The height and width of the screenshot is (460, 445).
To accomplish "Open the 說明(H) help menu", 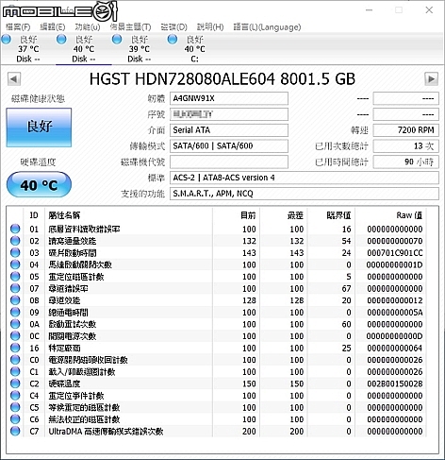I will [210, 27].
